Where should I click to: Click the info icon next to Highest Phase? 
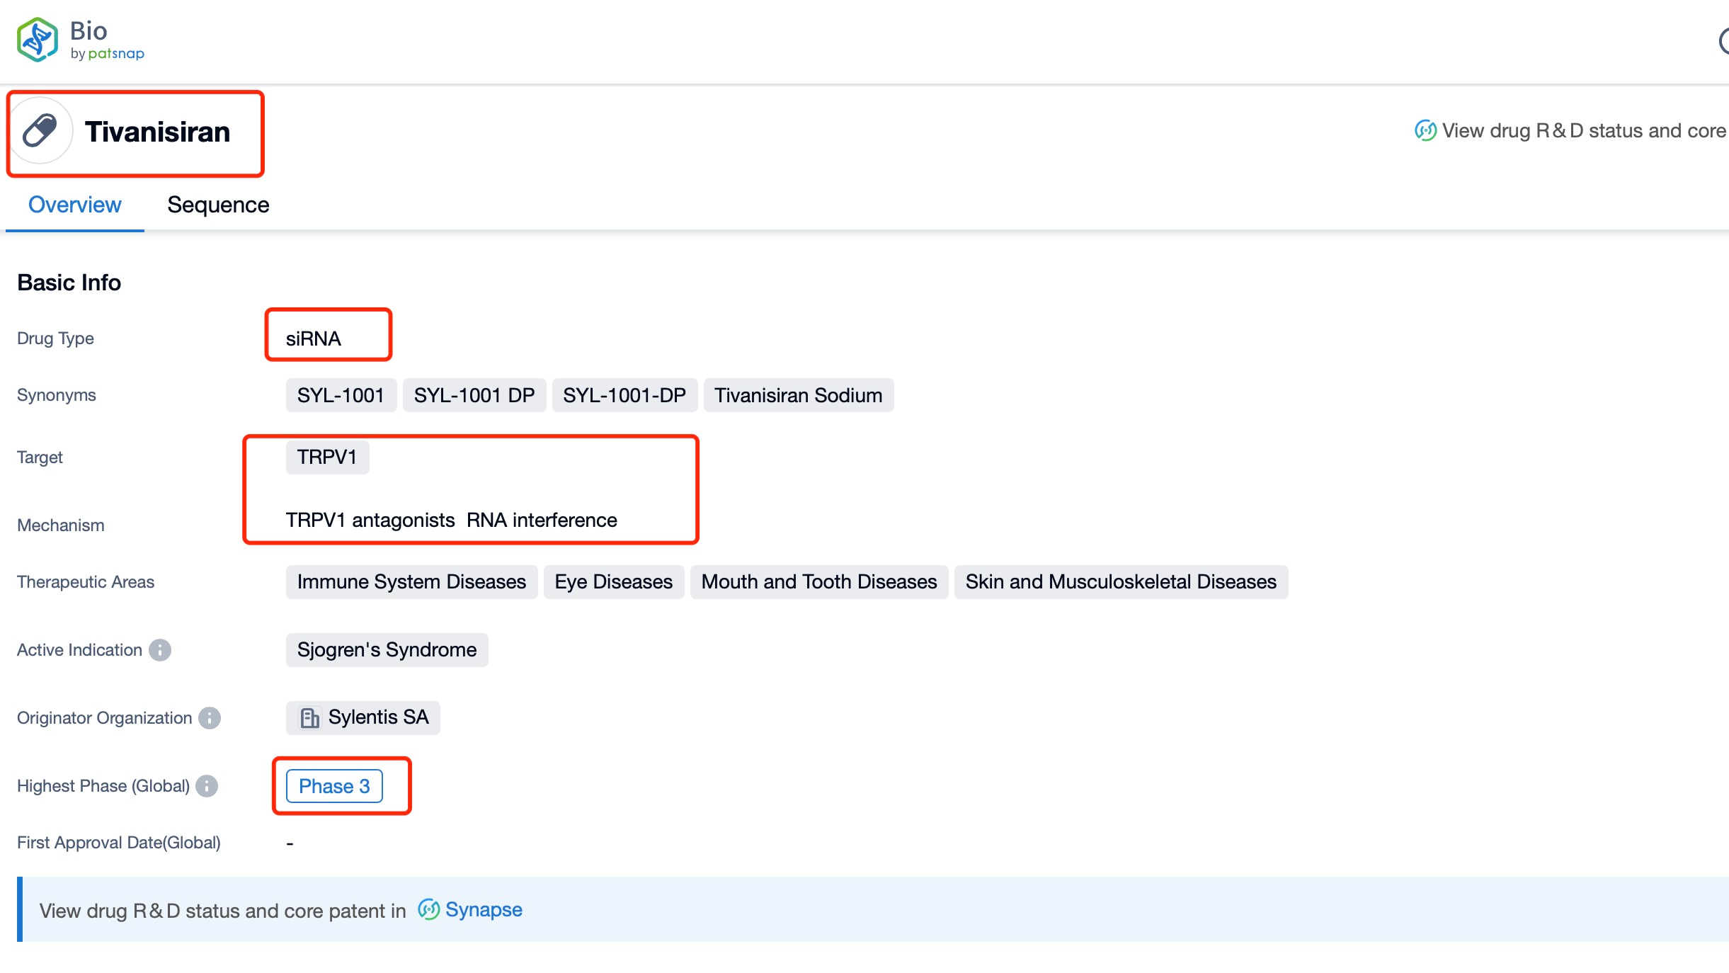pyautogui.click(x=209, y=787)
